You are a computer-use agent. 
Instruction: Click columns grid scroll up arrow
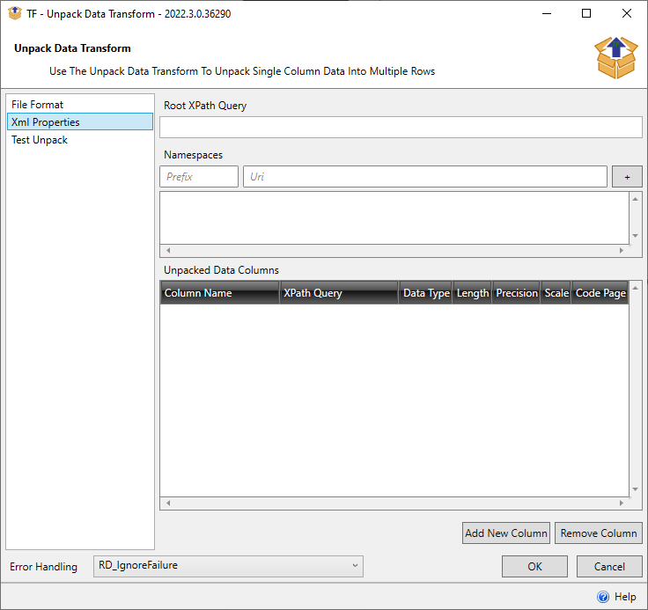(635, 288)
